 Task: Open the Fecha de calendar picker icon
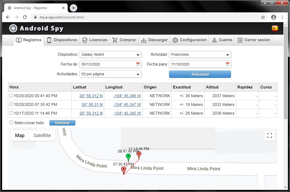(x=138, y=64)
